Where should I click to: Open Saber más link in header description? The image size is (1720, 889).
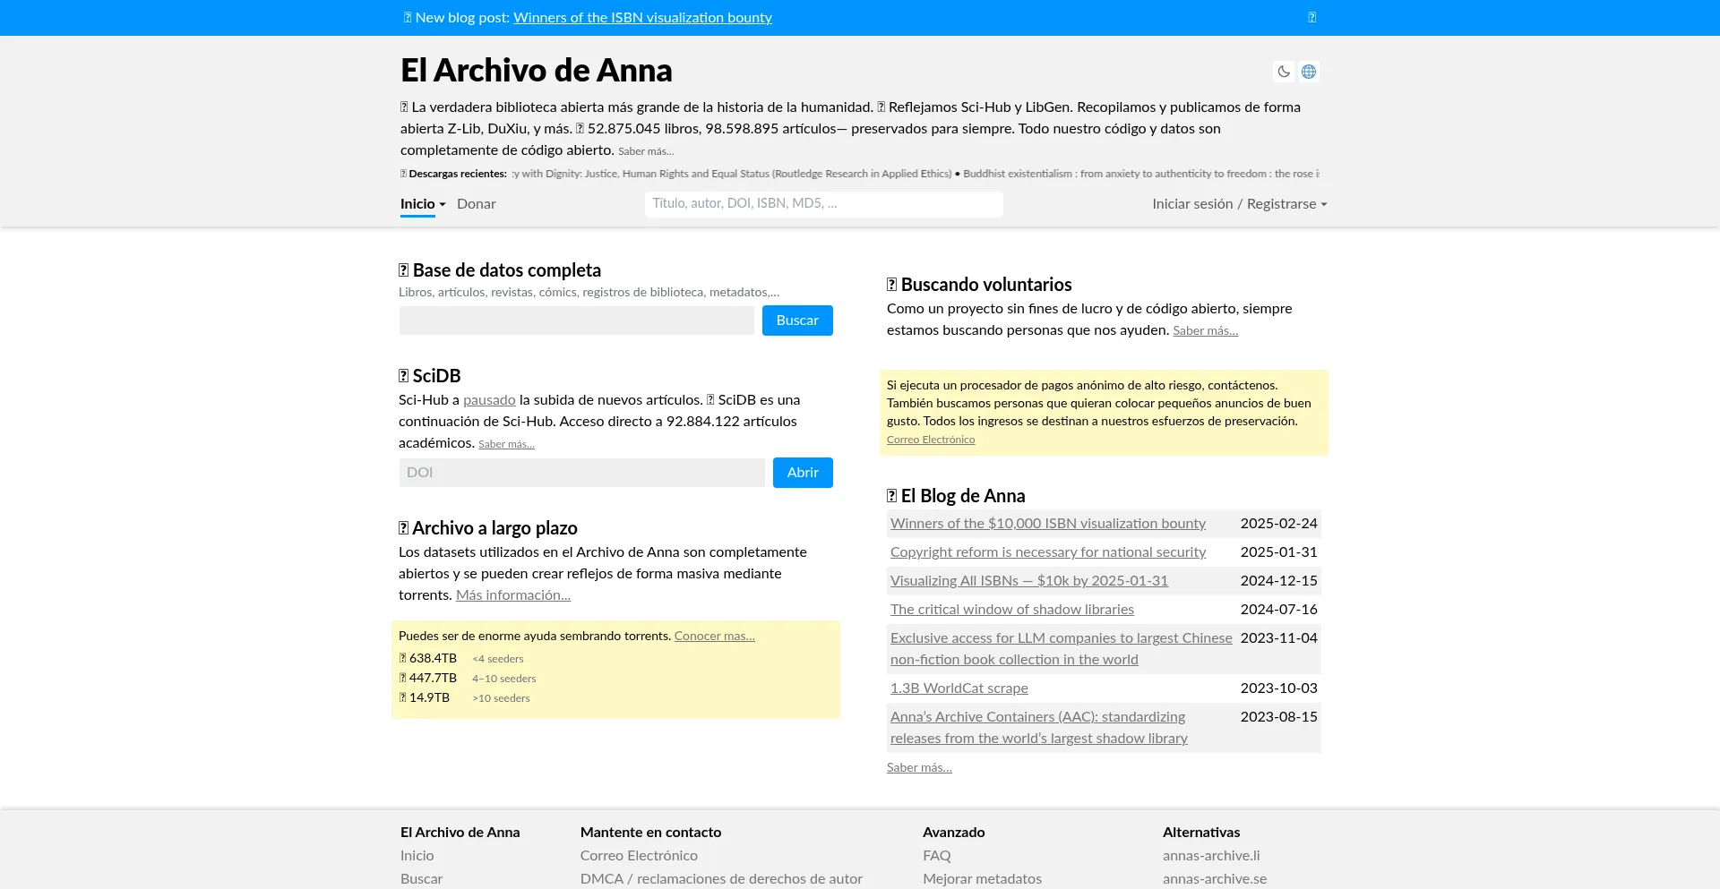[646, 151]
